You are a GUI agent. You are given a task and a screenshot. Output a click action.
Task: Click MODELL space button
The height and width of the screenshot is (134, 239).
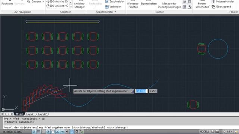click(x=204, y=131)
